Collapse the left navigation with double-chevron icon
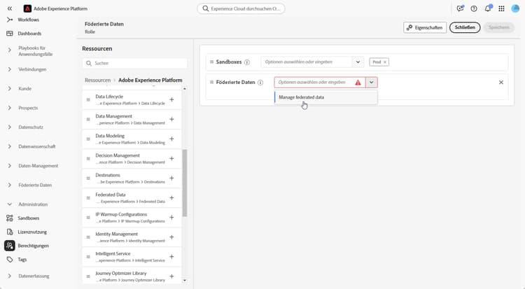 click(x=10, y=8)
